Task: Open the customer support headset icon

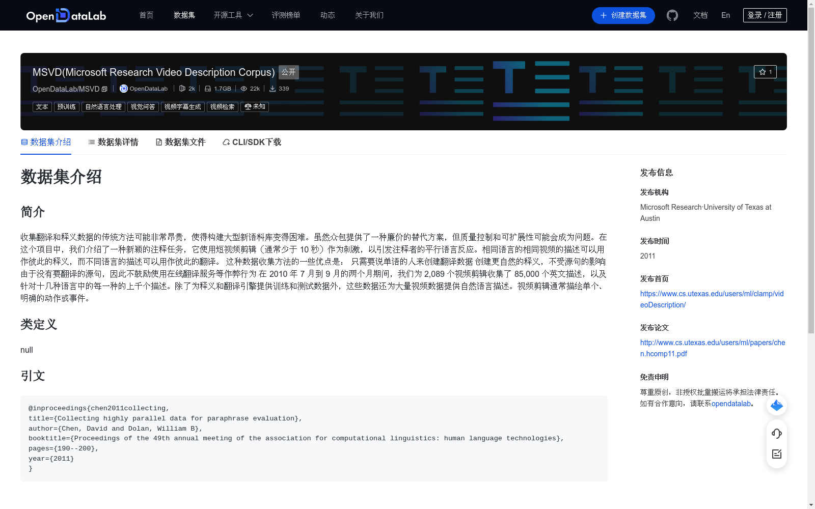Action: tap(777, 433)
